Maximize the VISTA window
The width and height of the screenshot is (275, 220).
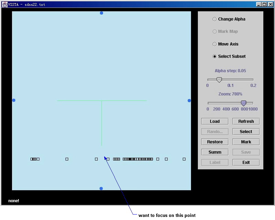pos(264,4)
